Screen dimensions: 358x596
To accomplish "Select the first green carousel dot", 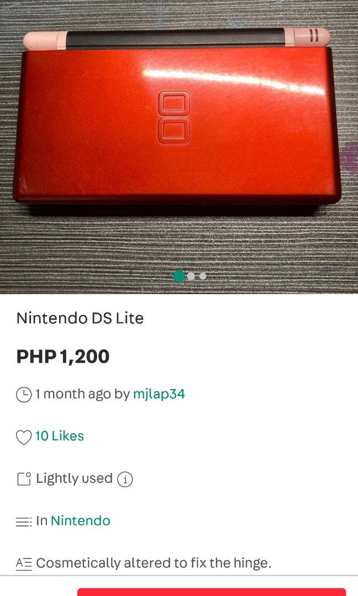I will point(178,276).
